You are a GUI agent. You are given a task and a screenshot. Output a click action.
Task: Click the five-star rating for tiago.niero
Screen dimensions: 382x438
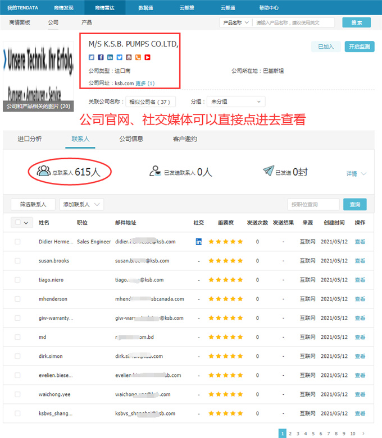[x=226, y=280]
